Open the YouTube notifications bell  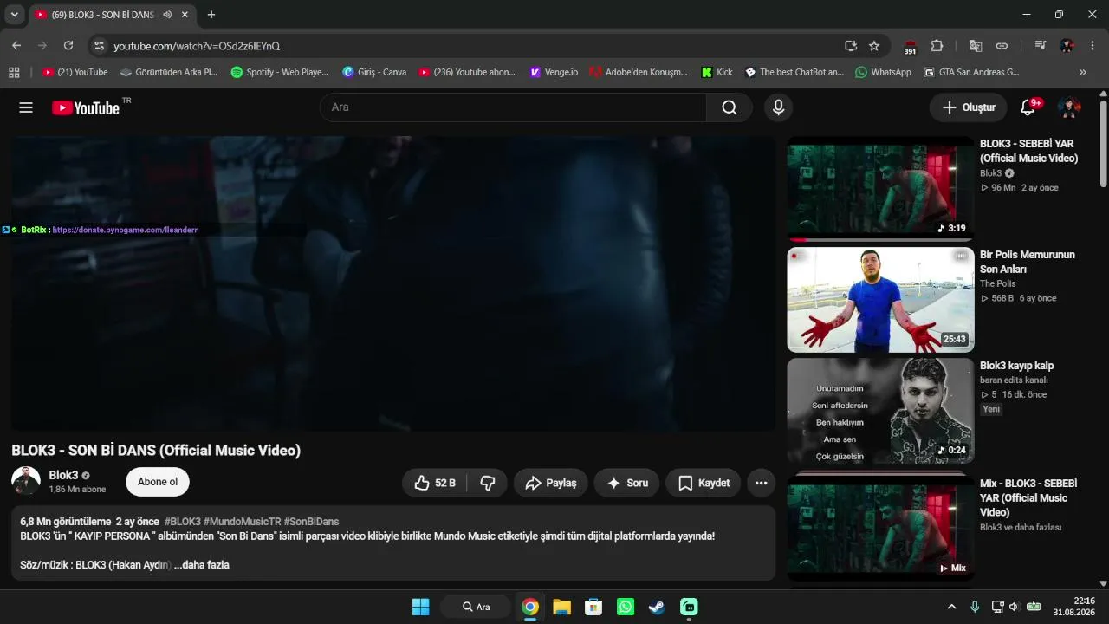coord(1028,107)
